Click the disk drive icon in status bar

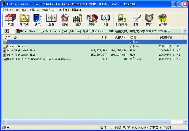coord(4,128)
